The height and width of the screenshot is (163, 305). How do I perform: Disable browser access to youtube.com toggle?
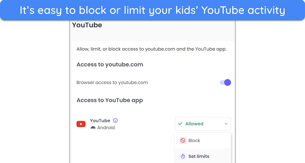click(x=225, y=82)
